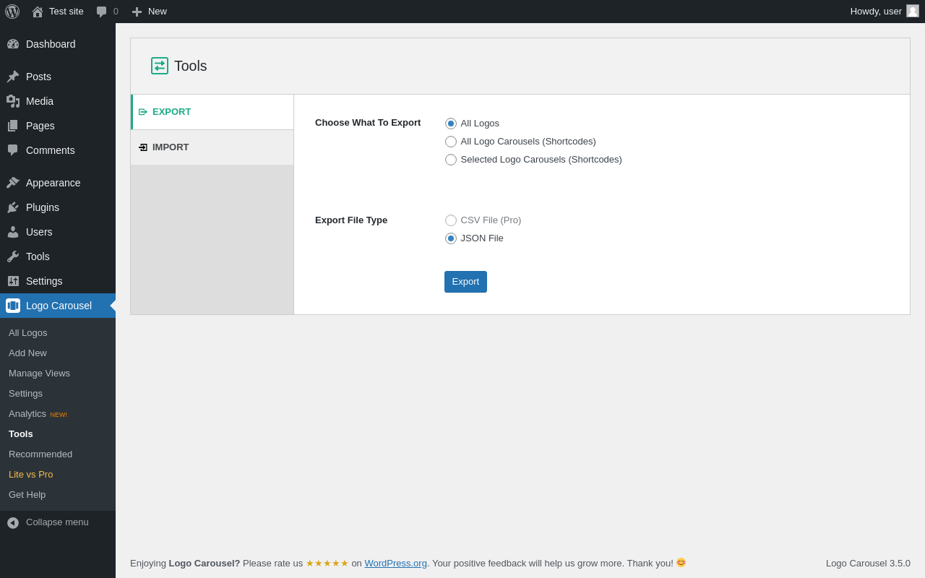The image size is (925, 578).
Task: Click the Export File Type label
Action: pyautogui.click(x=351, y=220)
